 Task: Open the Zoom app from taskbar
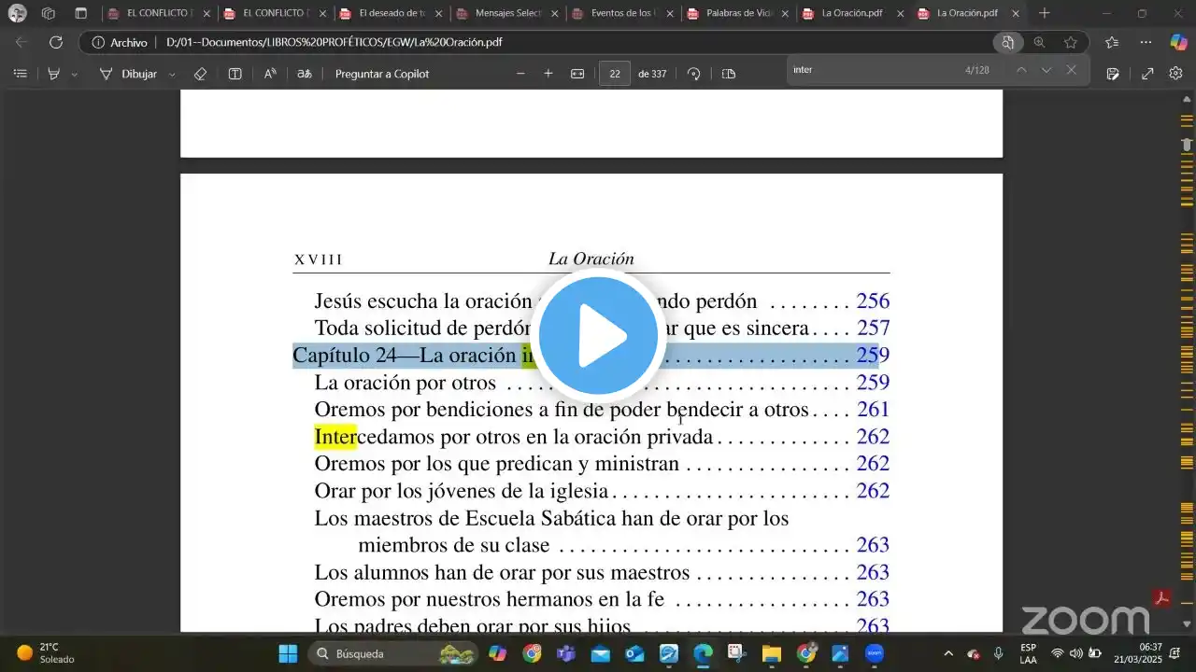pos(874,653)
